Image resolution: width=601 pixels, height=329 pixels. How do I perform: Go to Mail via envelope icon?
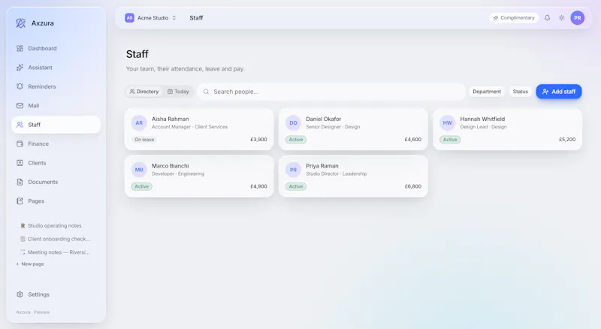[x=20, y=105]
